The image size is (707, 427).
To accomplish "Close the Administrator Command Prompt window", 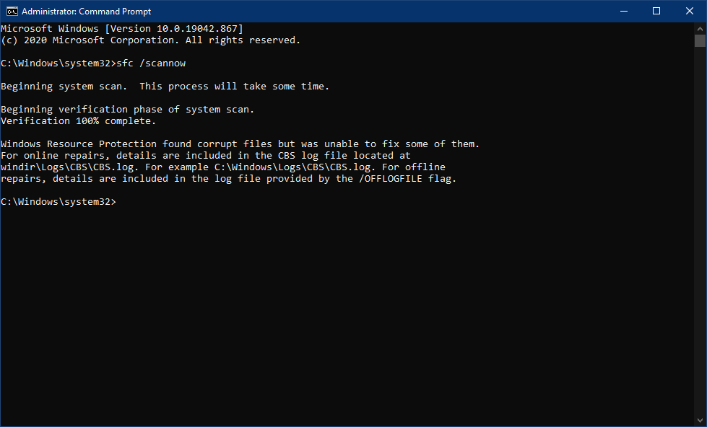I will click(x=690, y=12).
